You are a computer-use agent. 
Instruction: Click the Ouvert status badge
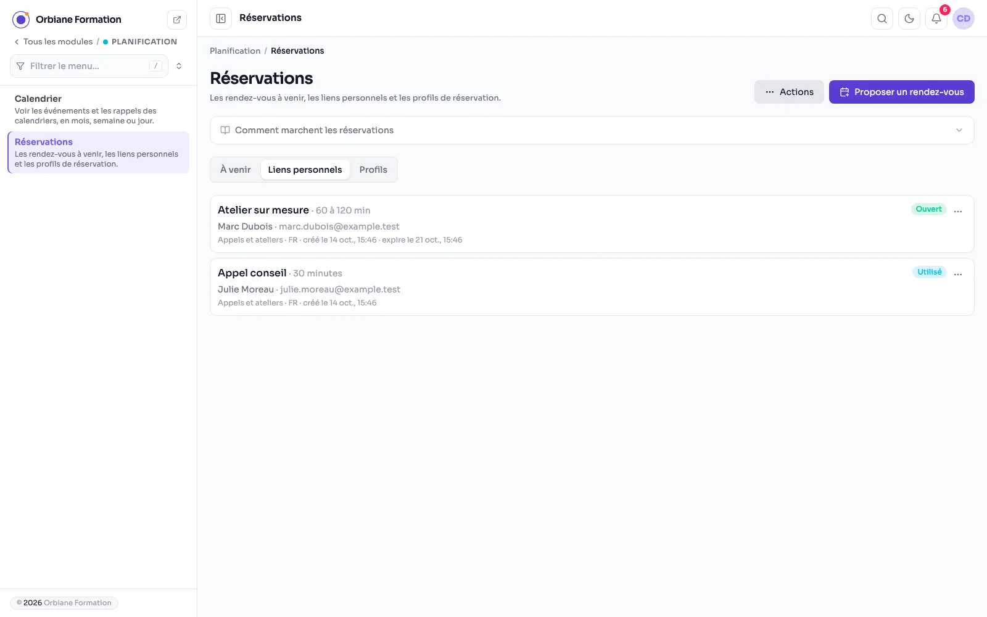928,209
